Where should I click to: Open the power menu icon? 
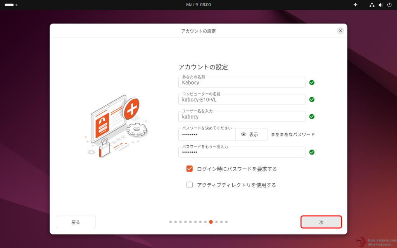tap(389, 5)
